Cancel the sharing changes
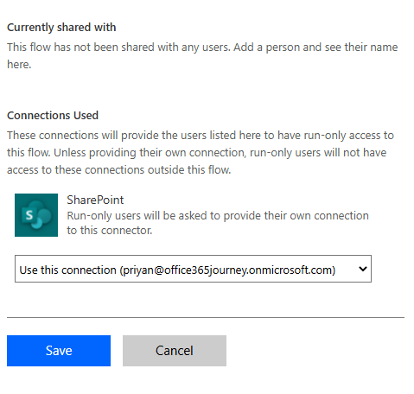 click(x=175, y=351)
